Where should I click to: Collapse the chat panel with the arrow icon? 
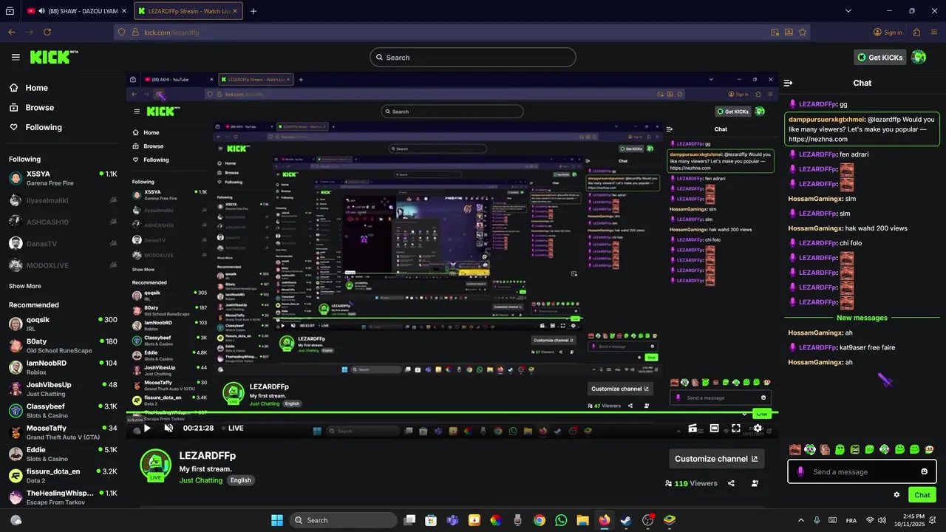pyautogui.click(x=788, y=83)
